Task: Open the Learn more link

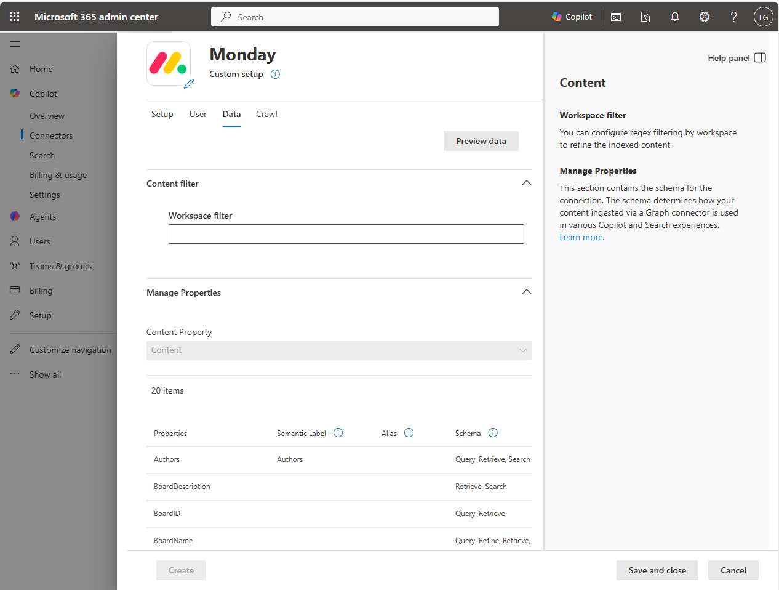Action: (x=581, y=237)
